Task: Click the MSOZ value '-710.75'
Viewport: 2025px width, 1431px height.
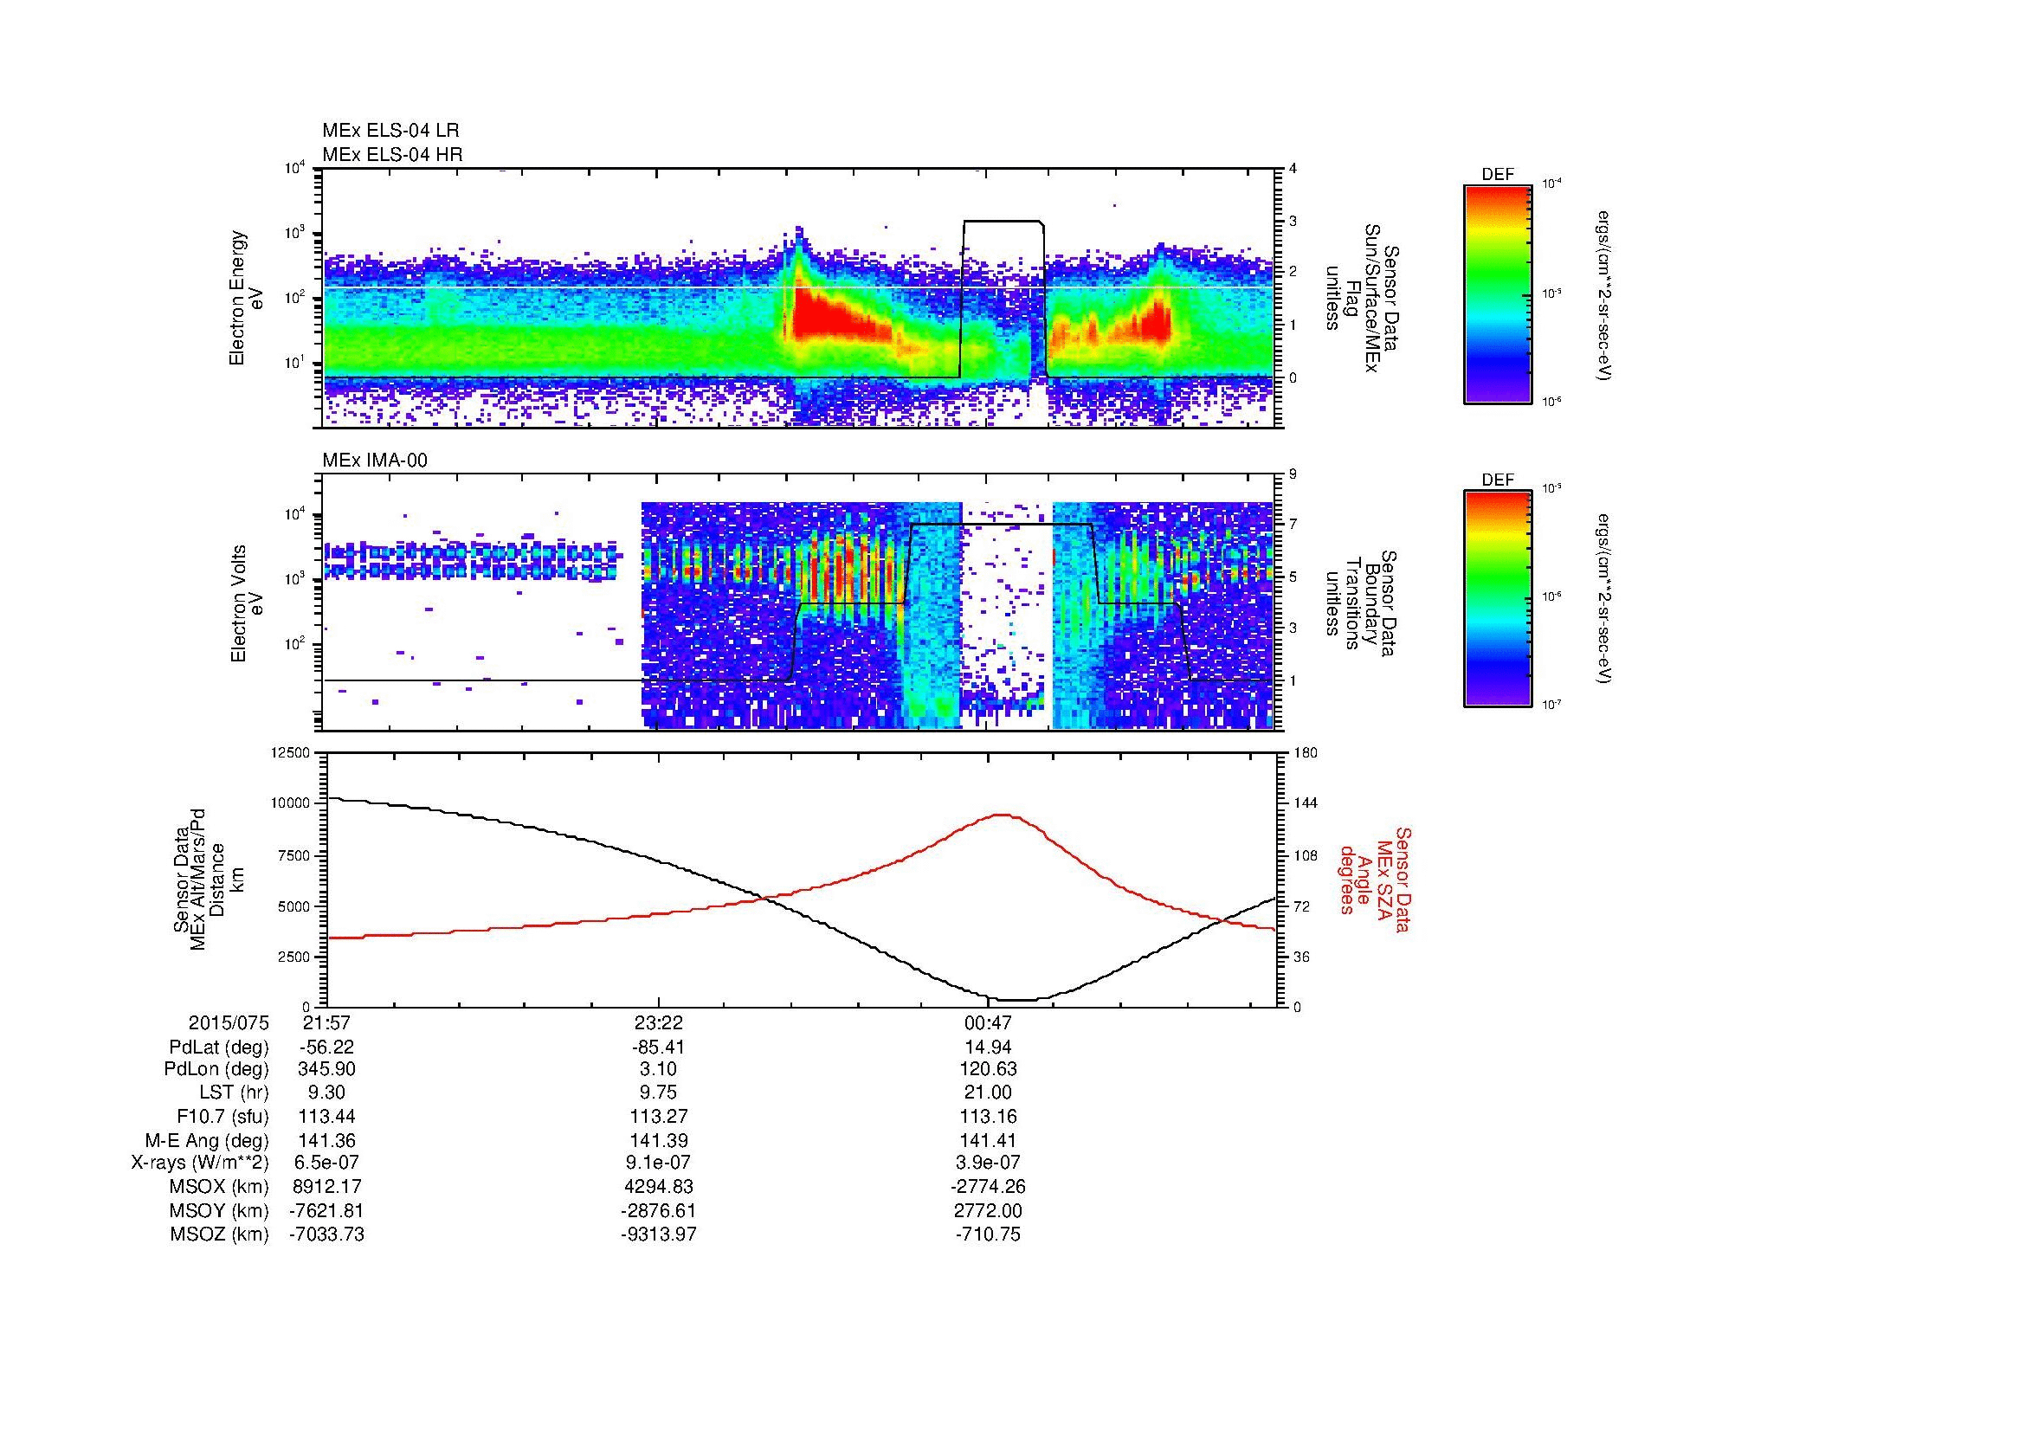Action: [x=988, y=1234]
